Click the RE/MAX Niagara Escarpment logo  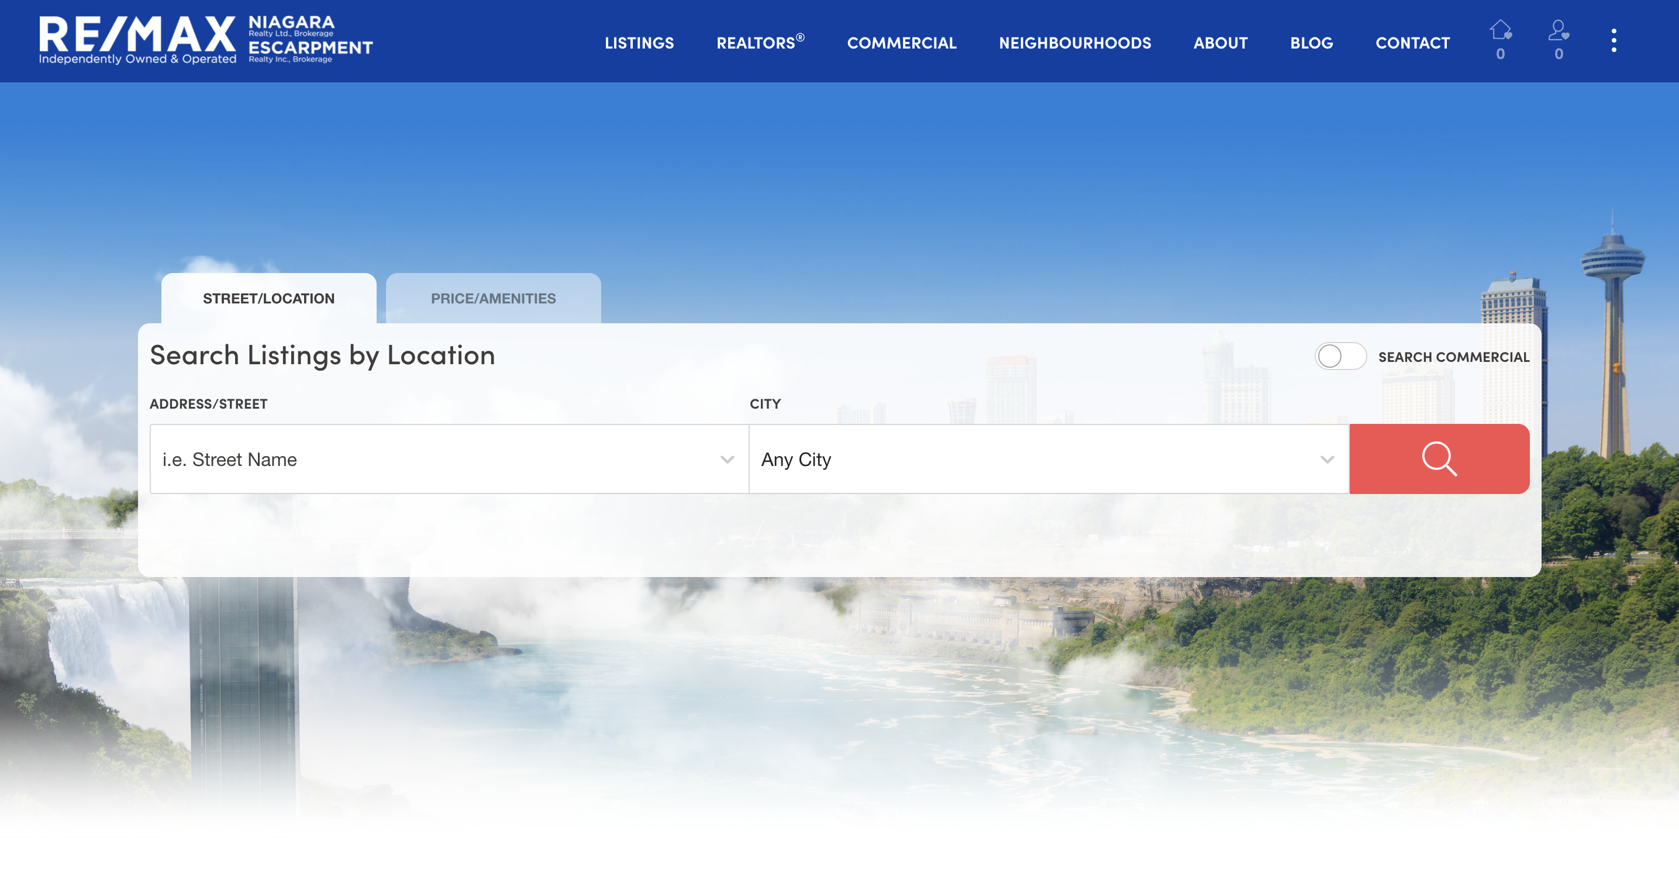[x=206, y=40]
